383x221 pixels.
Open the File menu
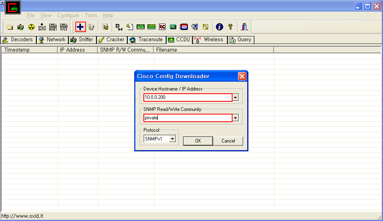[31, 15]
